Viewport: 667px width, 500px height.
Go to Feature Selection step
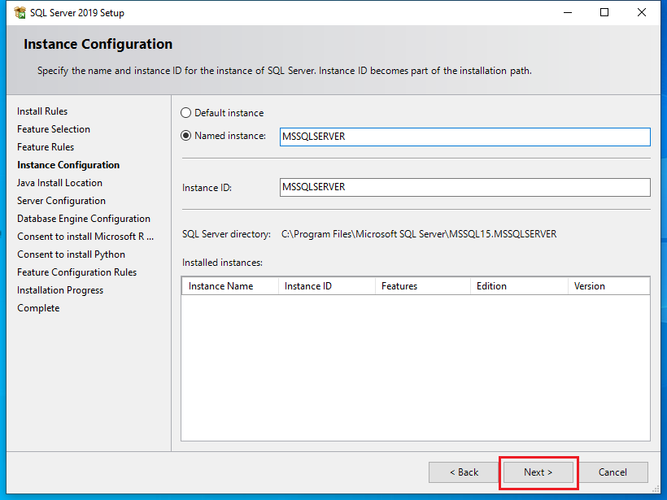[54, 129]
